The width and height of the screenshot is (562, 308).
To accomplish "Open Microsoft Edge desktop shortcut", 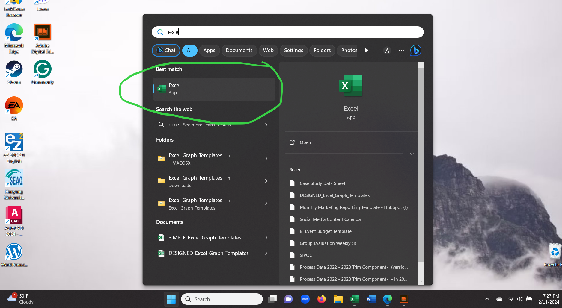I will coord(14,39).
